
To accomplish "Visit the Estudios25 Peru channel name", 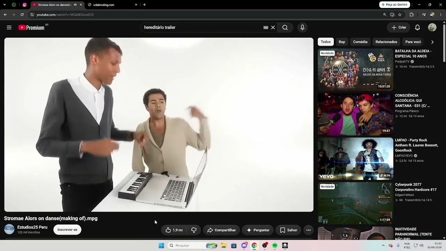I will click(32, 227).
